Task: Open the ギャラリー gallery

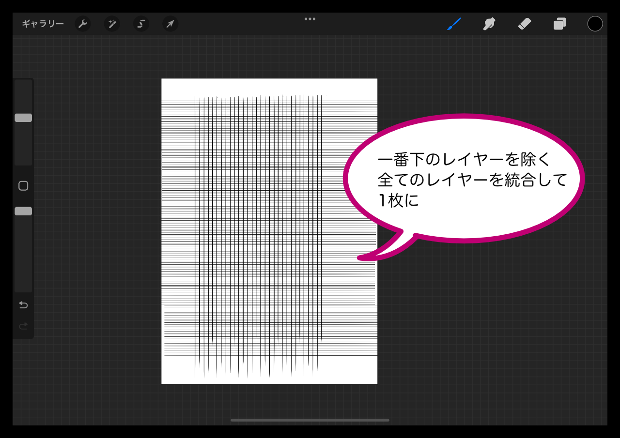Action: pos(43,24)
